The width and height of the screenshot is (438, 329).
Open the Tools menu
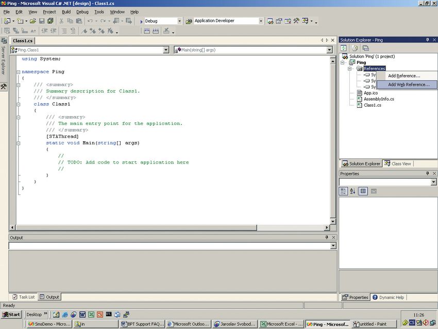[99, 12]
